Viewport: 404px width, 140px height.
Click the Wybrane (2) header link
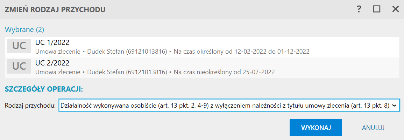click(24, 29)
